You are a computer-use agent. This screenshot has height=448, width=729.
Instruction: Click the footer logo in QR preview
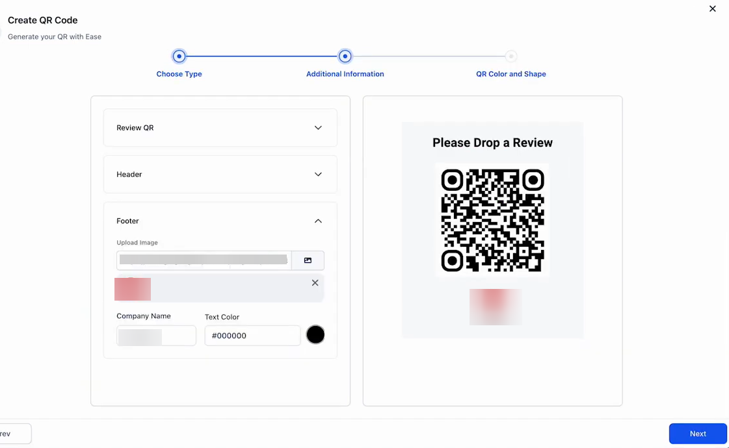pyautogui.click(x=495, y=307)
